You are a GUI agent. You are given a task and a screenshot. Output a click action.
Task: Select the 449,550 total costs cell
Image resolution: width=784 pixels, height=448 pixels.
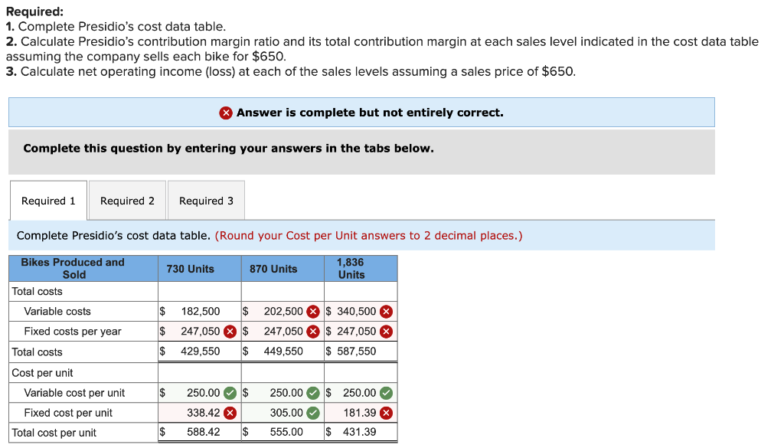point(283,352)
